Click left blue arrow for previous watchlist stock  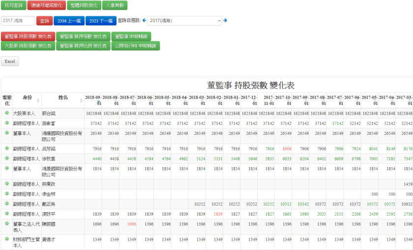145,21
